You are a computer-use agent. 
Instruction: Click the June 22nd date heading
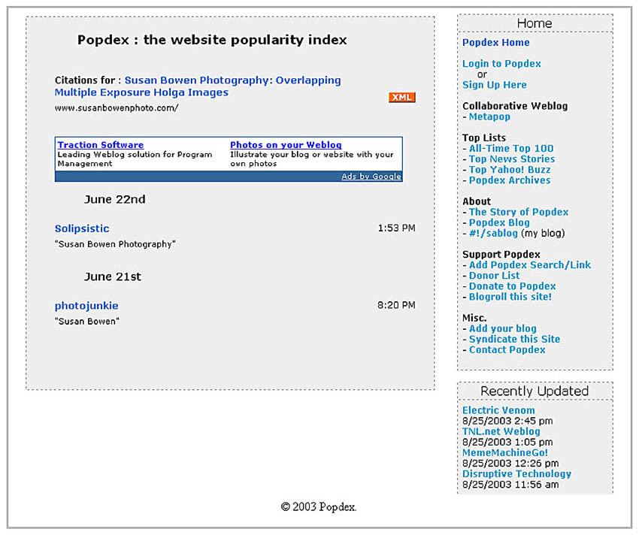(x=114, y=199)
